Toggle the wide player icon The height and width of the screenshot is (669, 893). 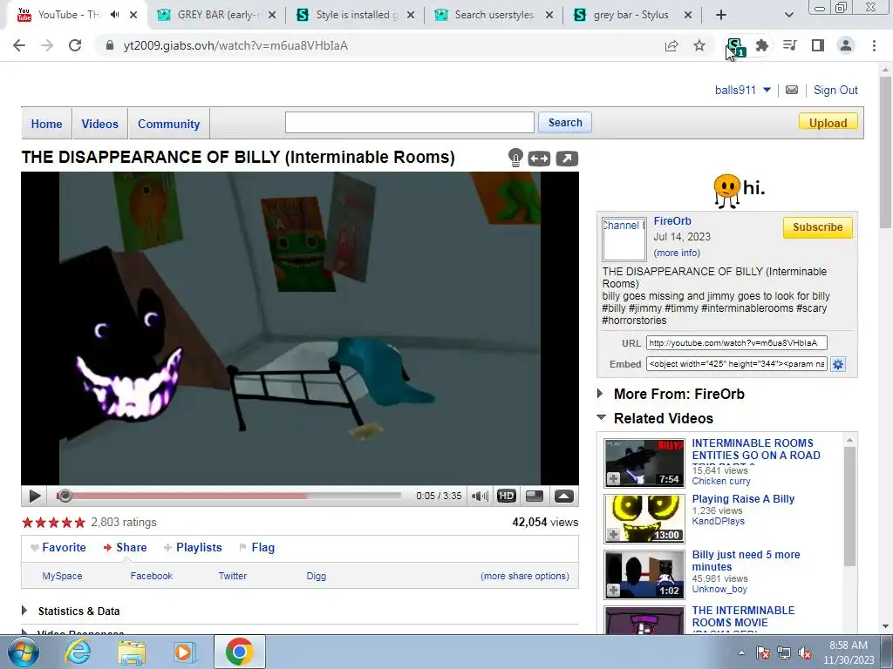(539, 159)
